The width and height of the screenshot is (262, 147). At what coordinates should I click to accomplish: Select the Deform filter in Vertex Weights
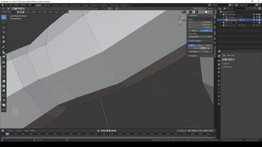[x=200, y=45]
